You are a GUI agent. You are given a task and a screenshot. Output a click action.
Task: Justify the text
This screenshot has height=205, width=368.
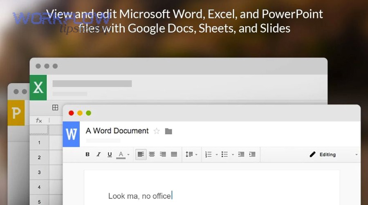coord(174,154)
